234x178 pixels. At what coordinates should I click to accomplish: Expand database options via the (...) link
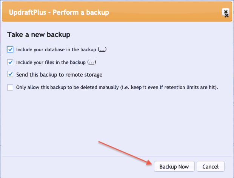102,49
